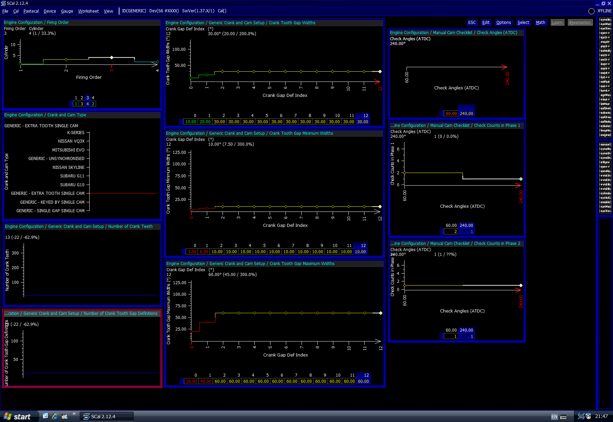This screenshot has height=422, width=613.
Task: Open Internet Explorer from the Quick Launch bar
Action: coord(55,416)
